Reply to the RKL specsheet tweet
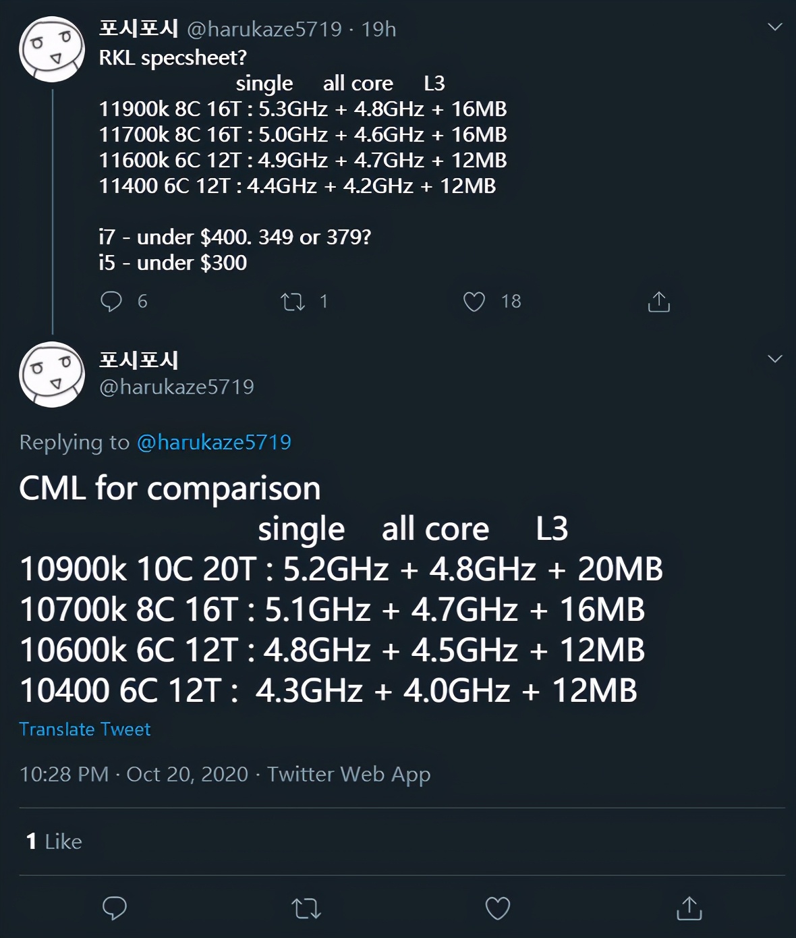Image resolution: width=796 pixels, height=938 pixels. pos(111,302)
